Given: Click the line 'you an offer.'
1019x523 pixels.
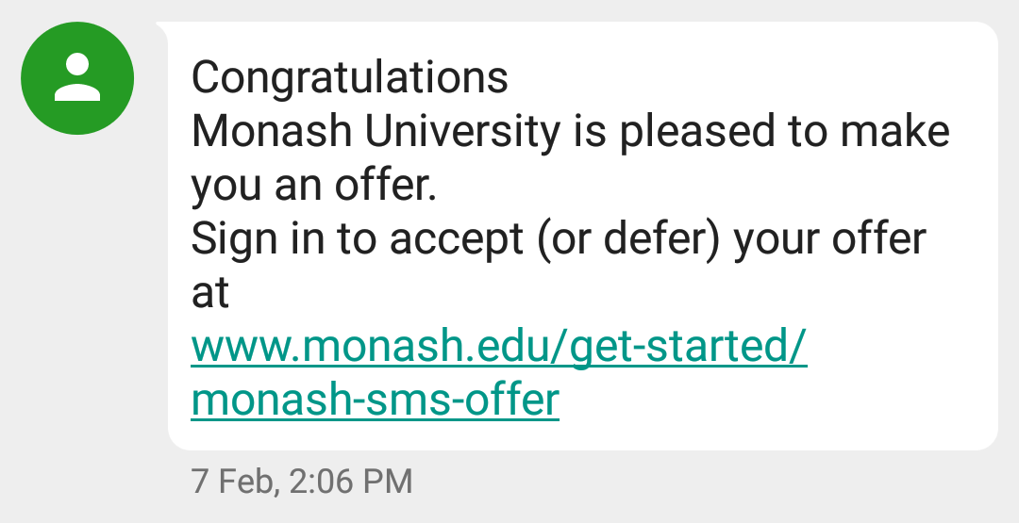Looking at the screenshot, I should pyautogui.click(x=313, y=185).
